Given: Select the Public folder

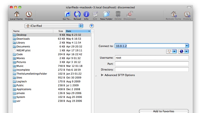Looking at the screenshot, I should coord(52,85).
